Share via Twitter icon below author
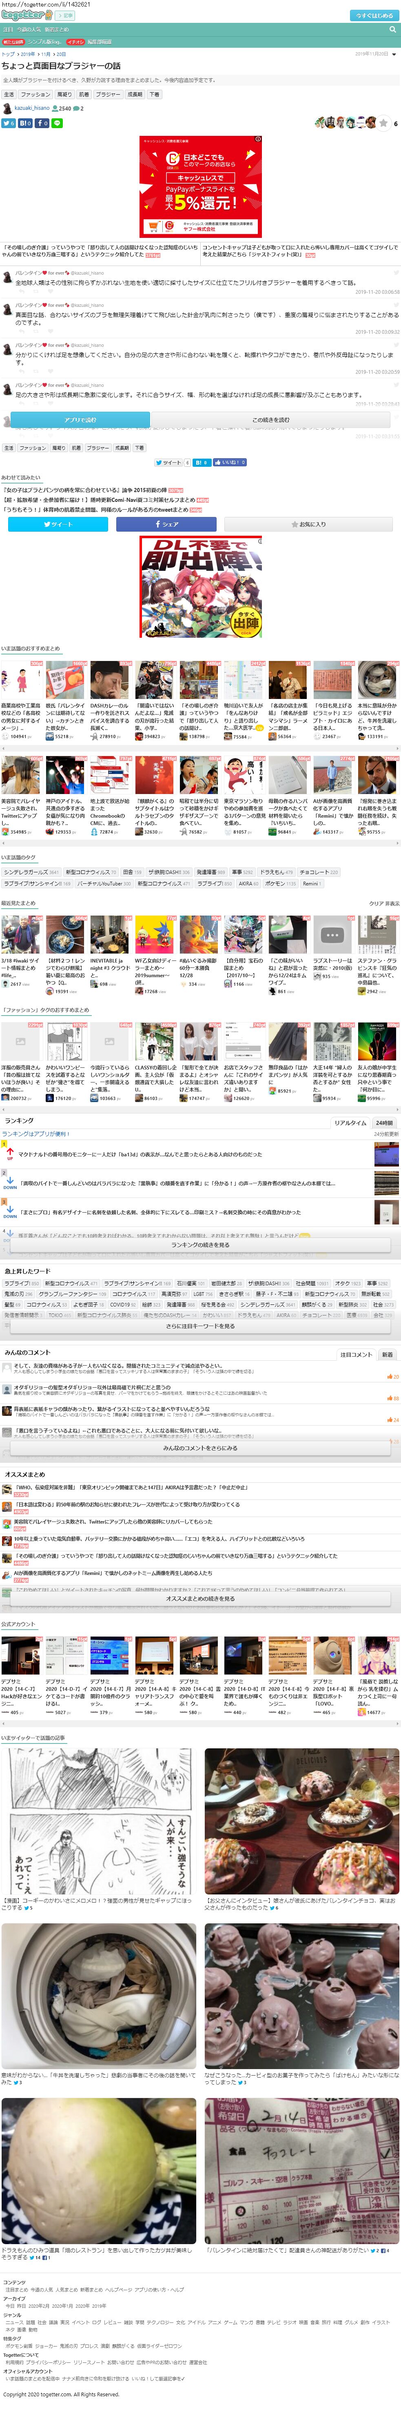This screenshot has height=2422, width=401. pos(9,123)
